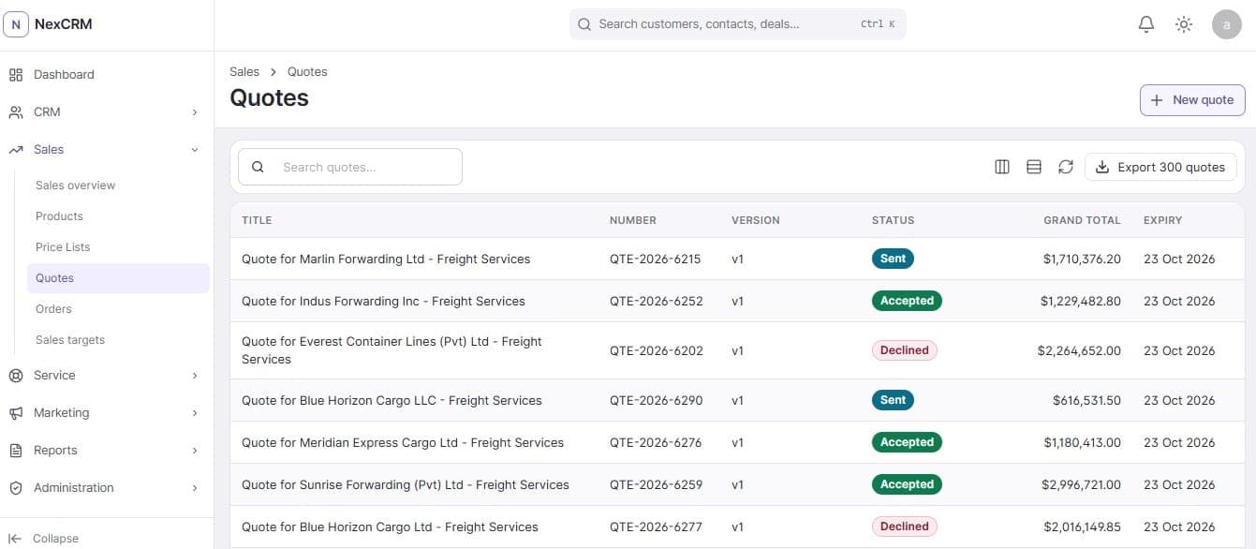Click Accepted badge for QTE-2026-6252
The height and width of the screenshot is (549, 1256).
click(907, 301)
